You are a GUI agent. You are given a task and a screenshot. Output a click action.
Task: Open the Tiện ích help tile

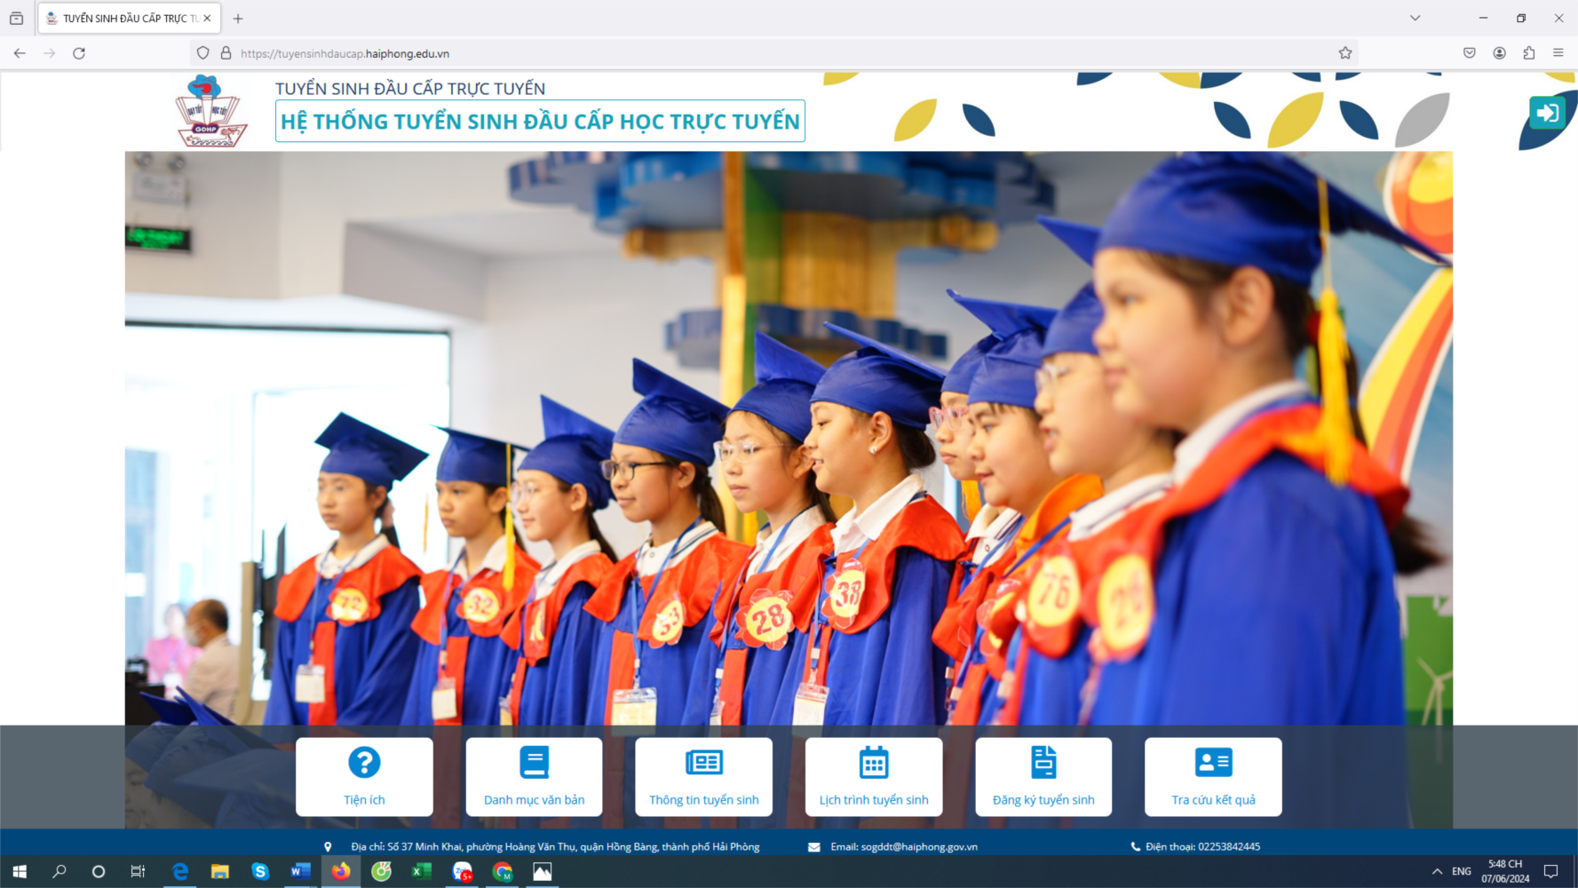pos(364,776)
